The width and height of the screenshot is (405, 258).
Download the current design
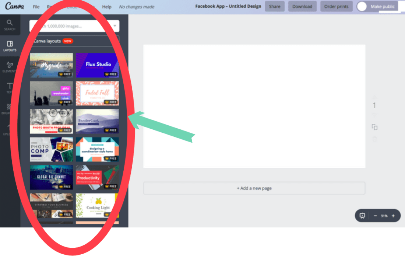(302, 6)
